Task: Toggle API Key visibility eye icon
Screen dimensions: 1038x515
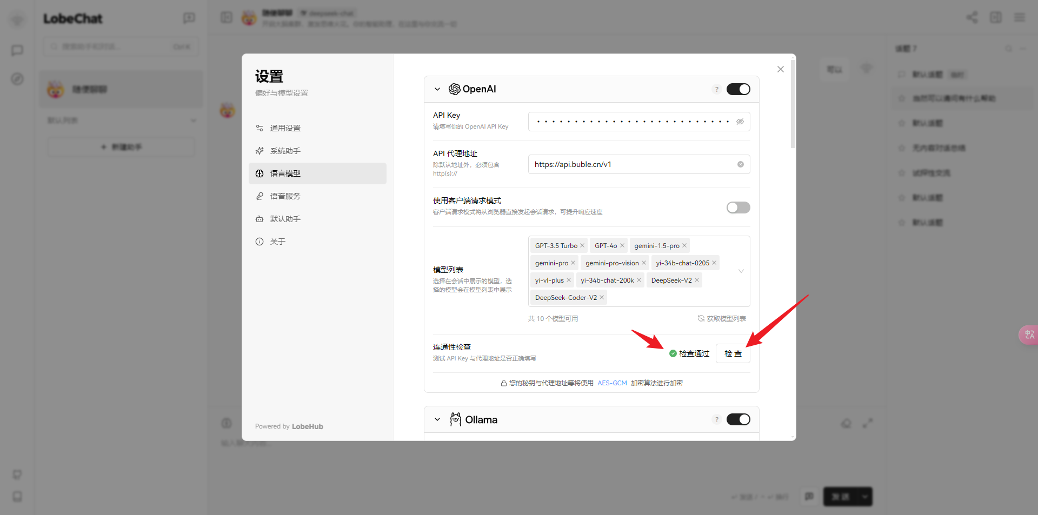Action: (740, 122)
